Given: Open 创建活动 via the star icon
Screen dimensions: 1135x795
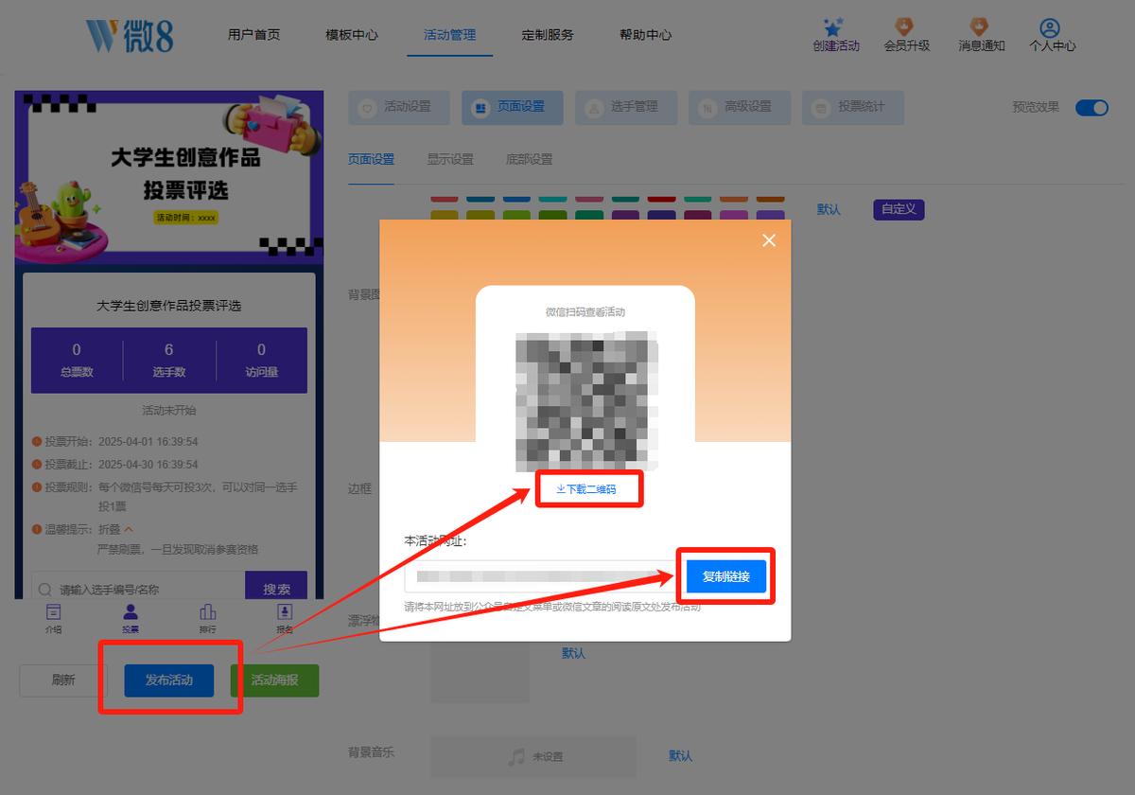Looking at the screenshot, I should point(835,27).
